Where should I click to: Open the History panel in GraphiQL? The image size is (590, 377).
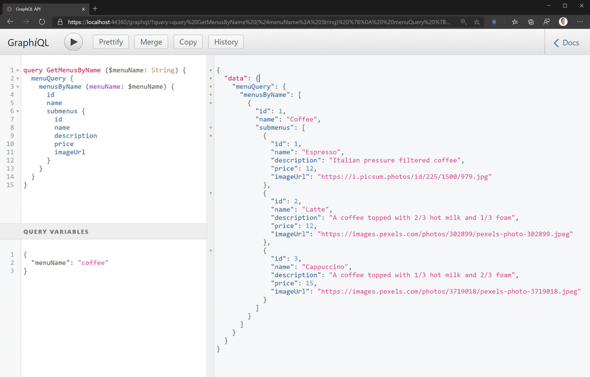(x=225, y=41)
